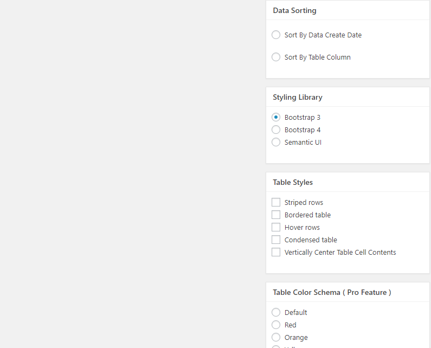Choose the Sort By Table Column option
Viewport: 431px width, 348px height.
click(x=276, y=57)
